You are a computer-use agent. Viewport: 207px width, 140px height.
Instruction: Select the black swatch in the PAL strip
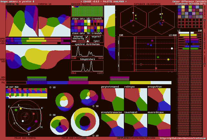16,83
